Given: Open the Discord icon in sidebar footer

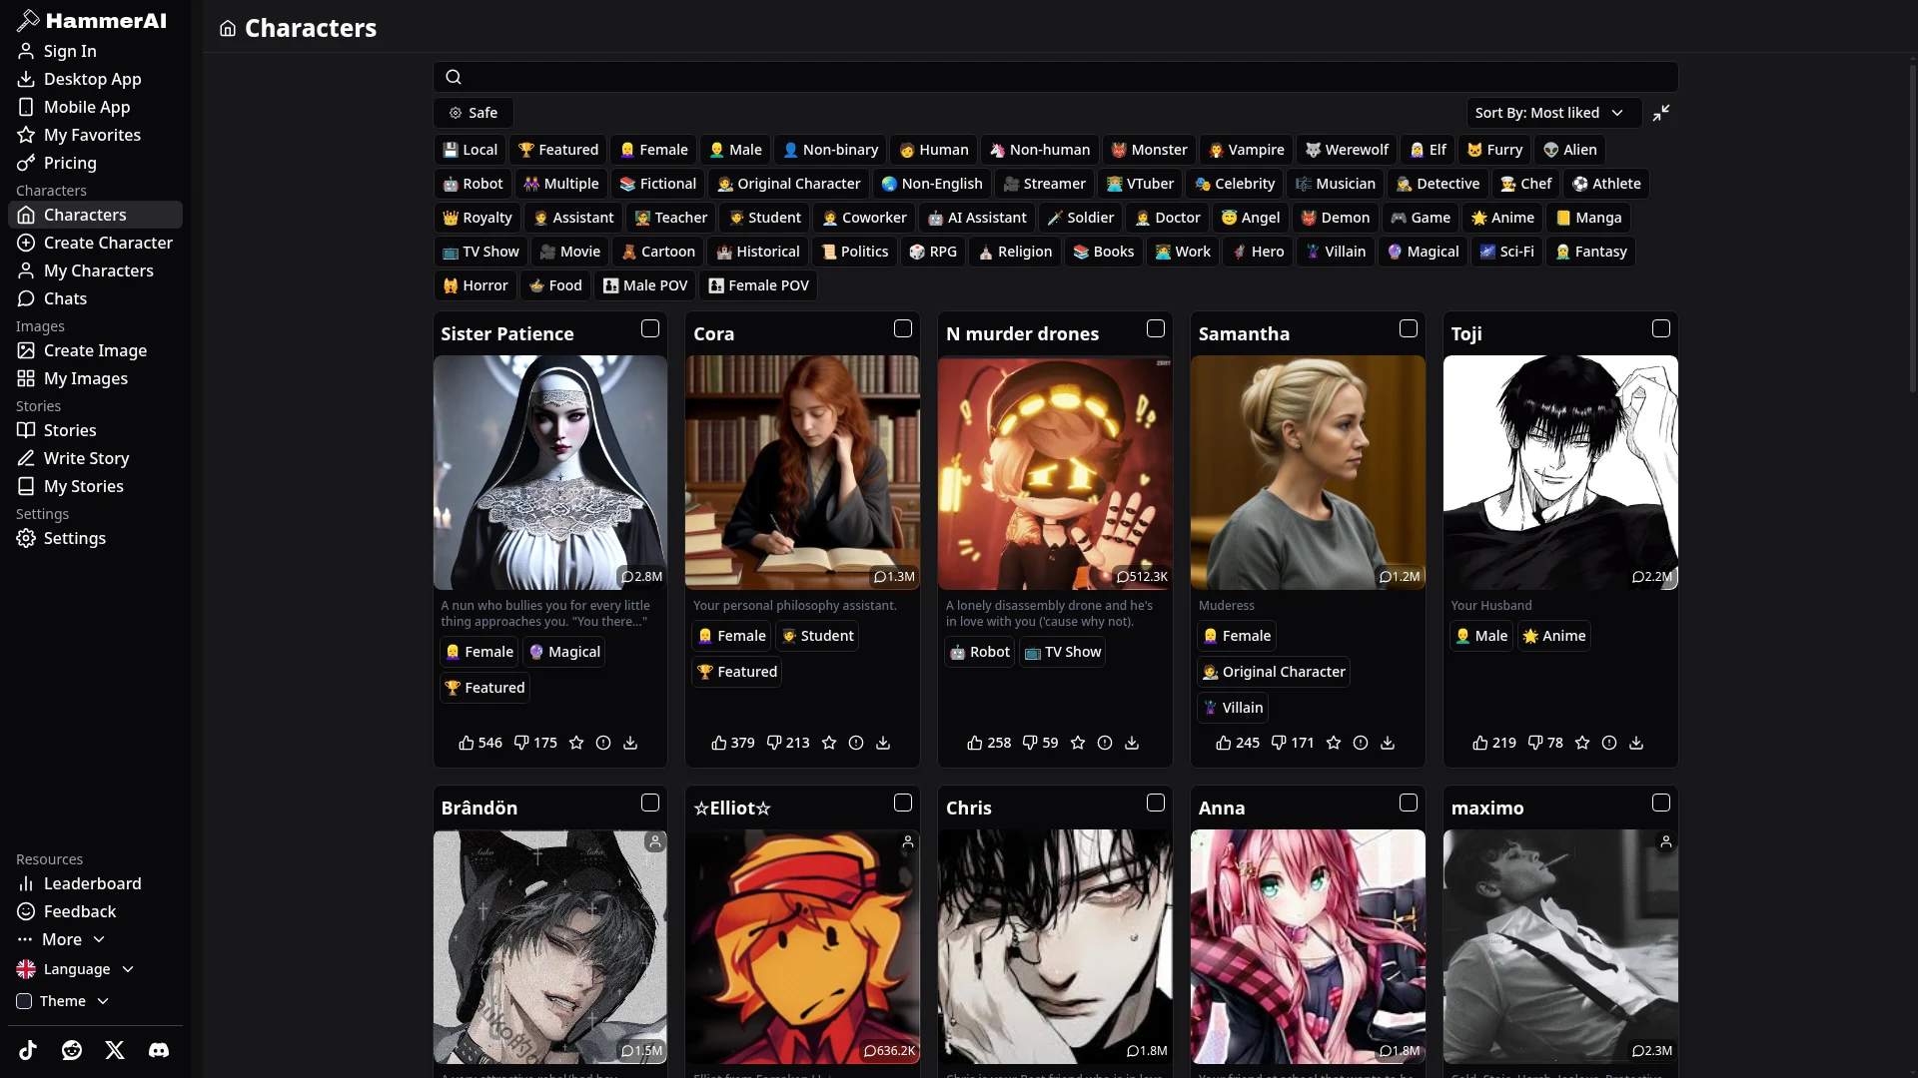Looking at the screenshot, I should tap(159, 1050).
